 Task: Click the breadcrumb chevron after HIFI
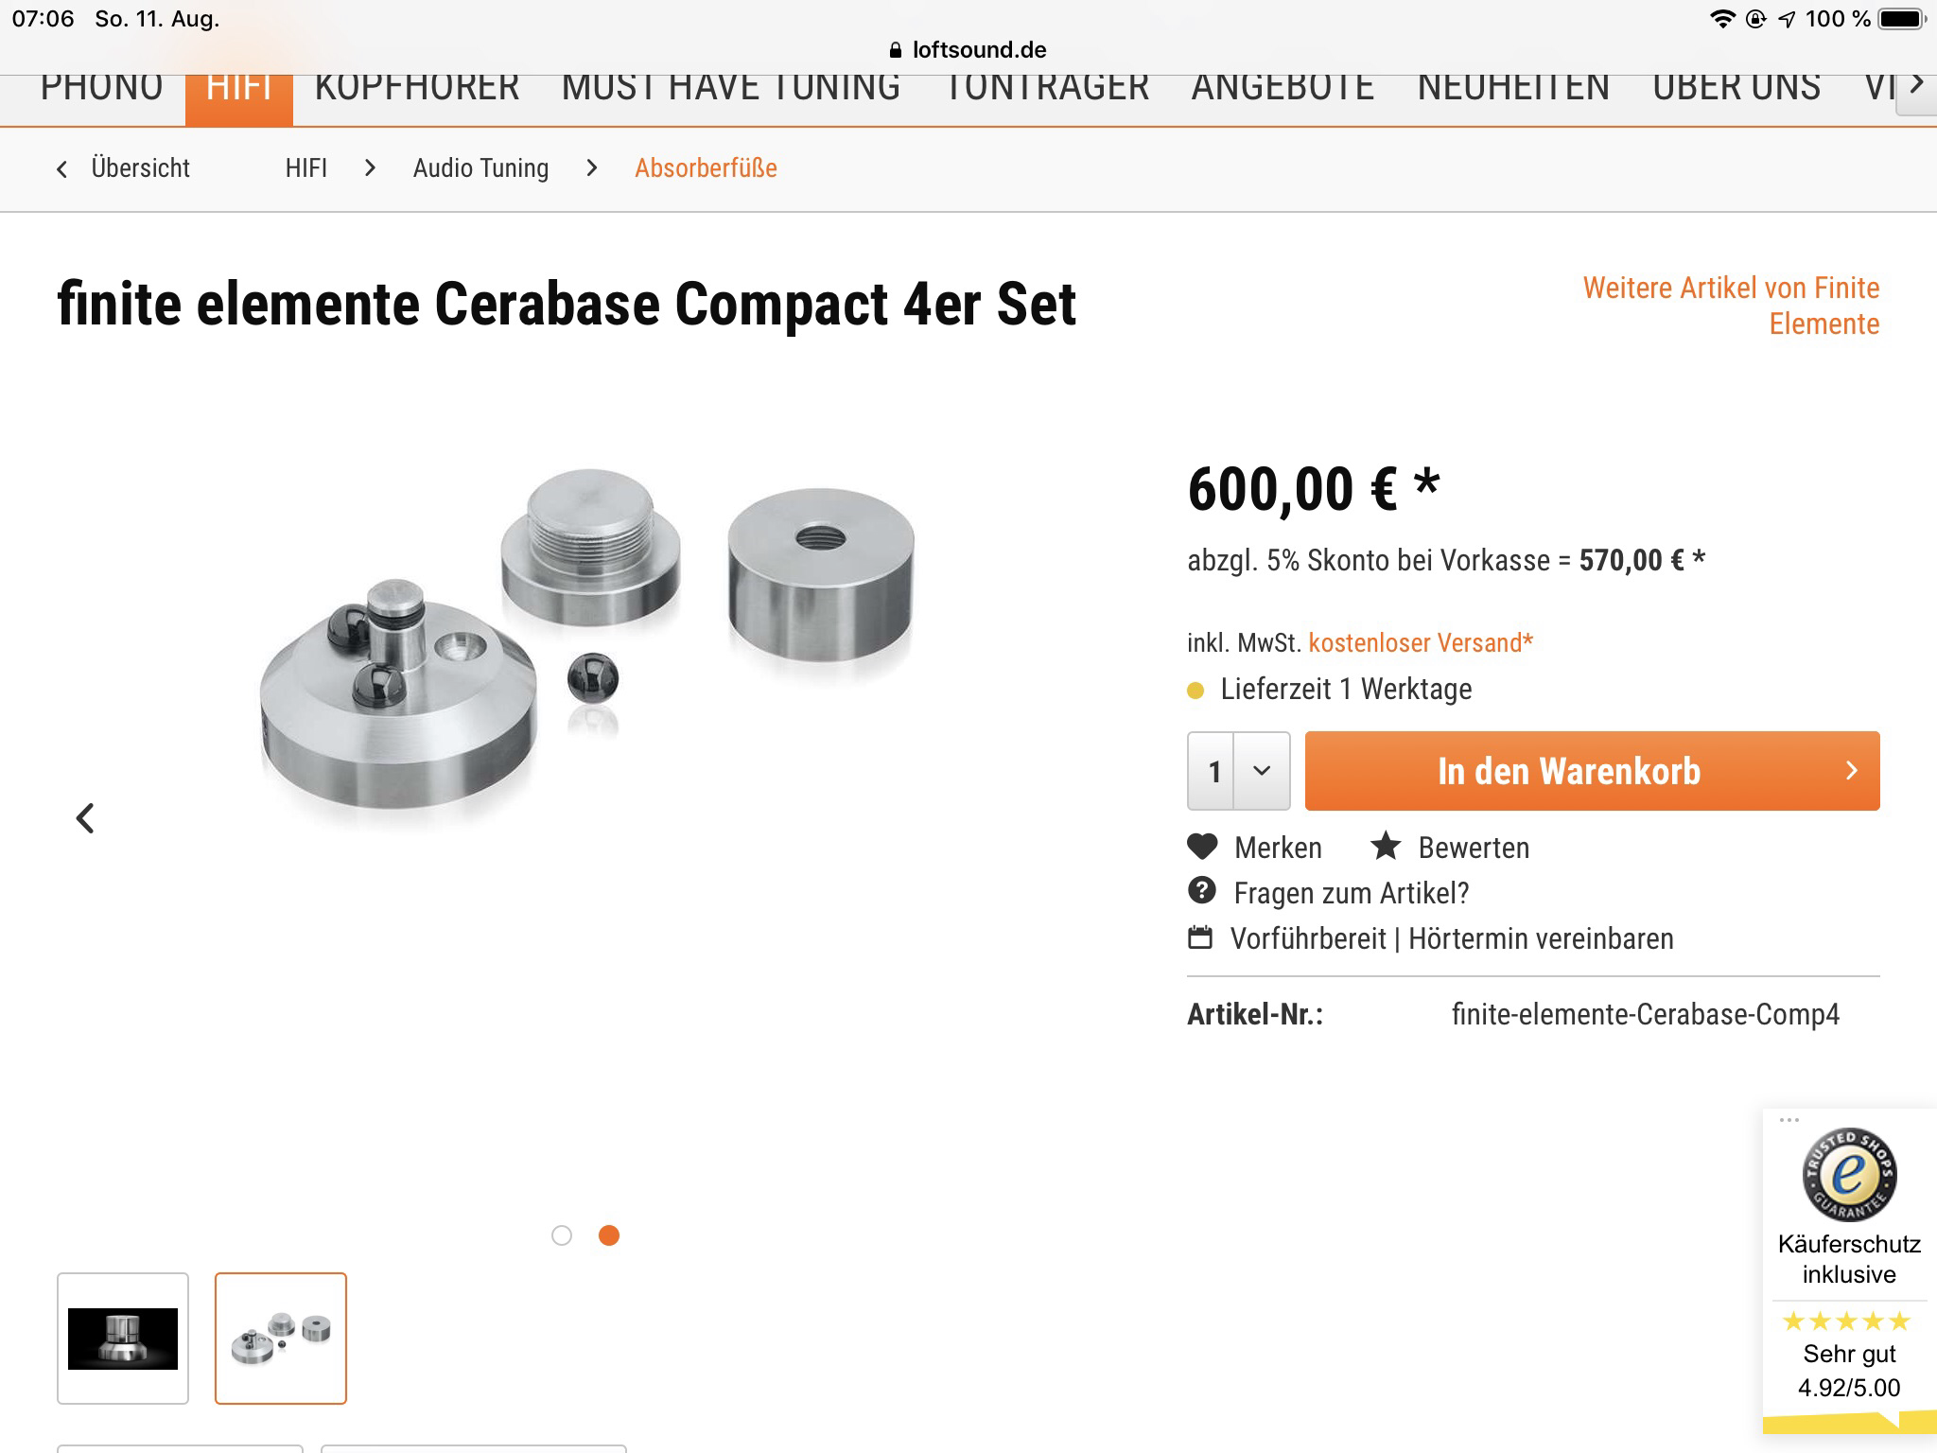coord(370,167)
